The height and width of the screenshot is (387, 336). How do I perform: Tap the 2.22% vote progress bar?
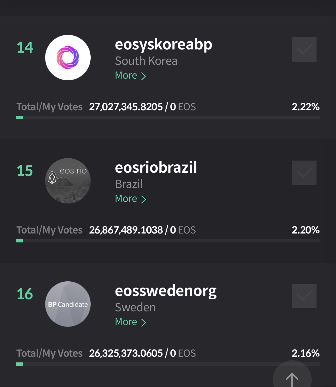click(168, 118)
